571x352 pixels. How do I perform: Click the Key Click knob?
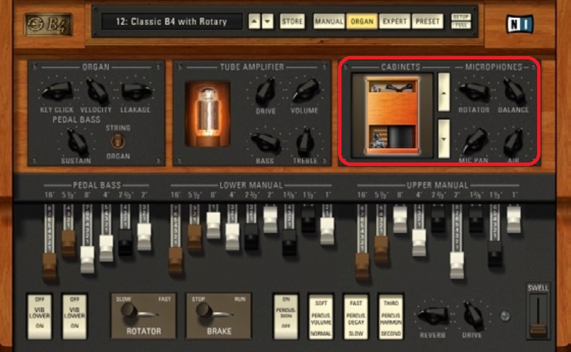point(56,91)
